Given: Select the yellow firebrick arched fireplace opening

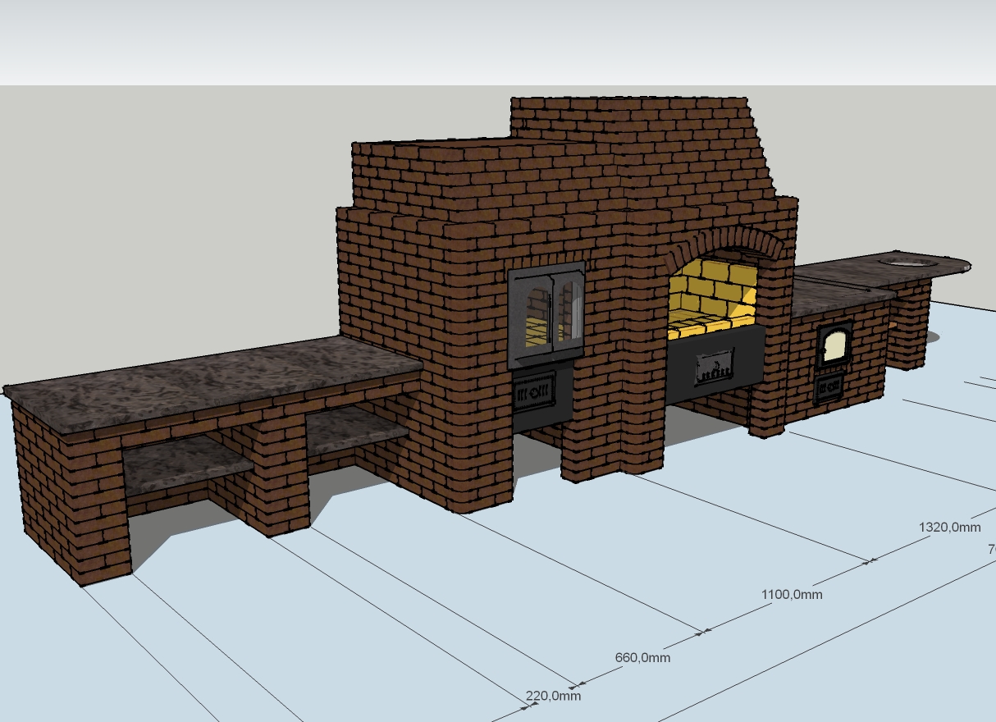Looking at the screenshot, I should (x=711, y=295).
